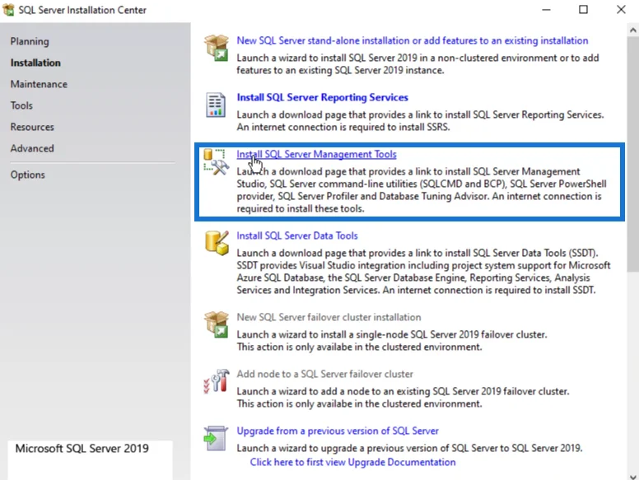Viewport: 639px width, 480px height.
Task: Open Install SQL Server Data Tools link
Action: click(x=297, y=236)
